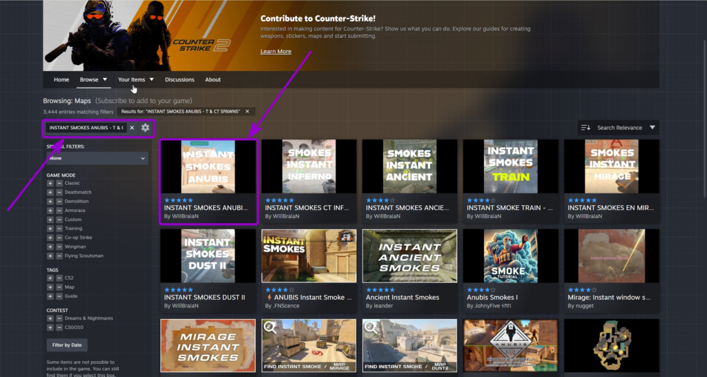Exclude the Classic game mode with its minus icon
707x377 pixels.
(59, 183)
